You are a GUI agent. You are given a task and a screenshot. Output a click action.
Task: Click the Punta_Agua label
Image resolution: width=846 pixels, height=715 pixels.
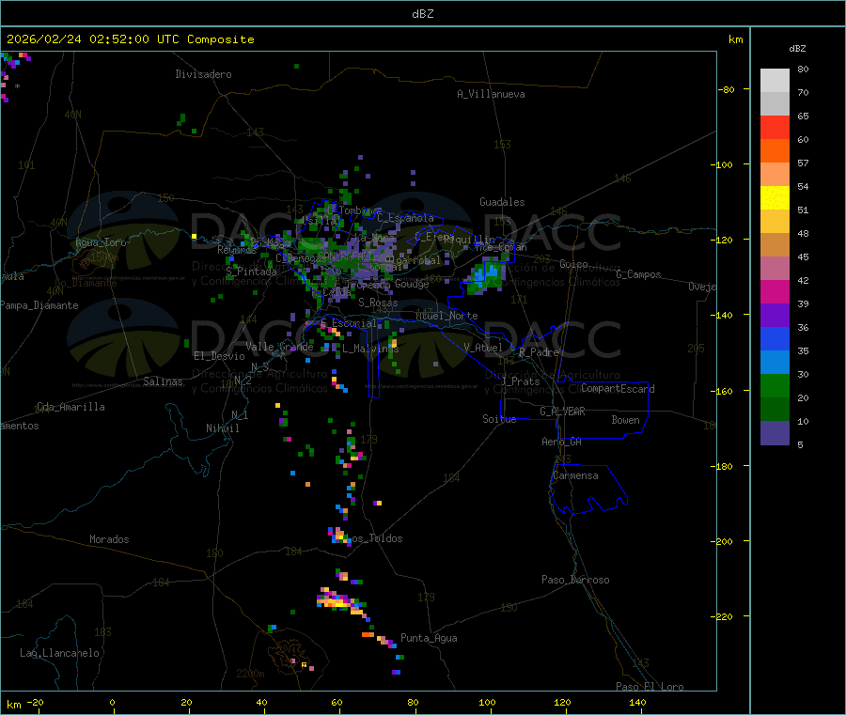[x=429, y=638]
